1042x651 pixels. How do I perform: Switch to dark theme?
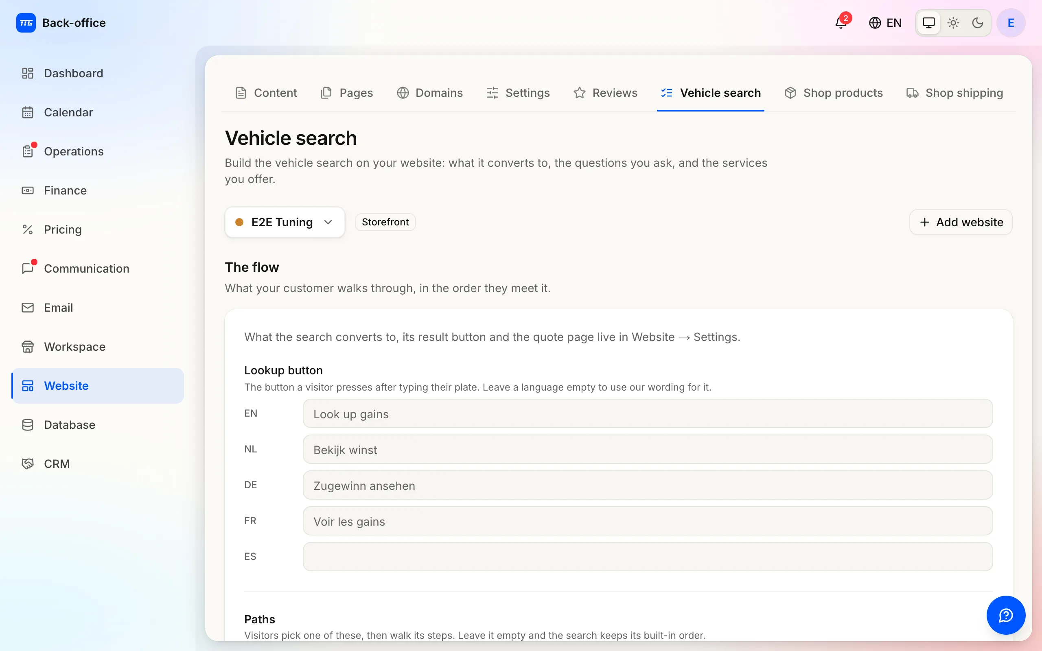(977, 22)
